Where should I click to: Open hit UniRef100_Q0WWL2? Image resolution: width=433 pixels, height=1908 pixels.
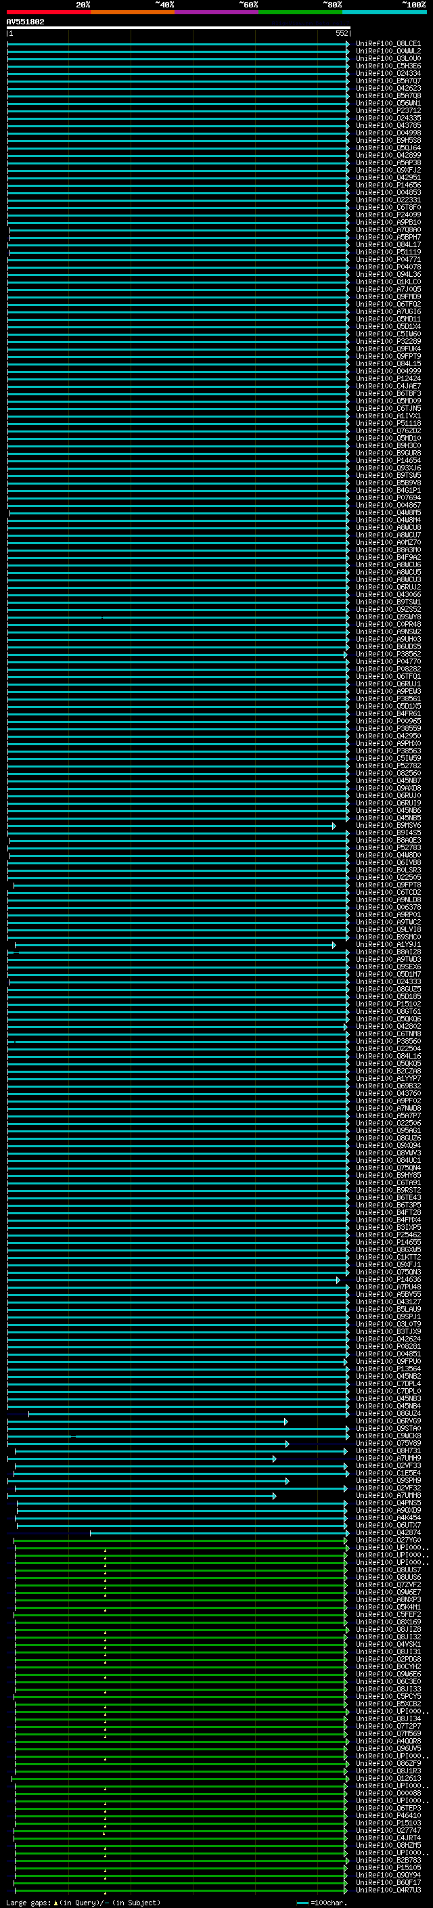click(388, 51)
